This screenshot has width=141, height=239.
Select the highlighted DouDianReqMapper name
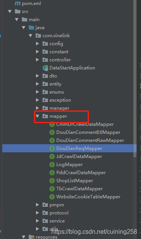coord(79,148)
